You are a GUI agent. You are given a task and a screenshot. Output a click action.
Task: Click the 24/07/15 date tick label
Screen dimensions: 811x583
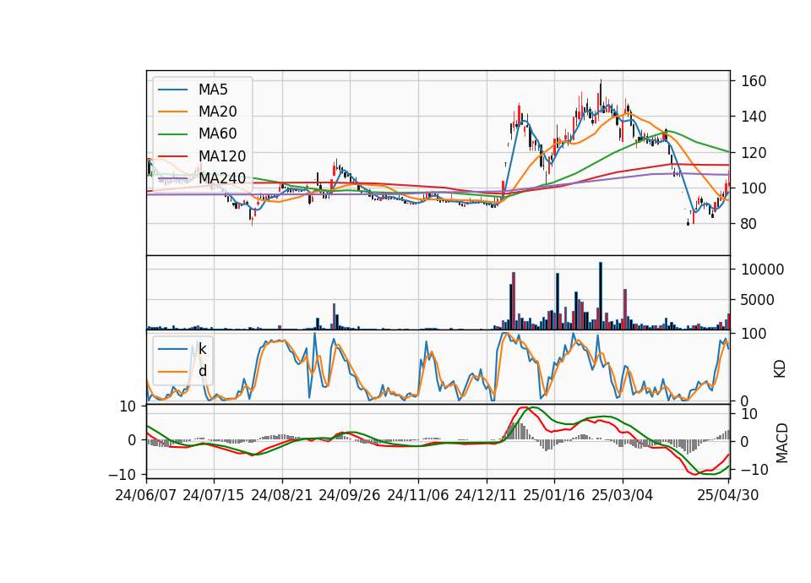213,495
